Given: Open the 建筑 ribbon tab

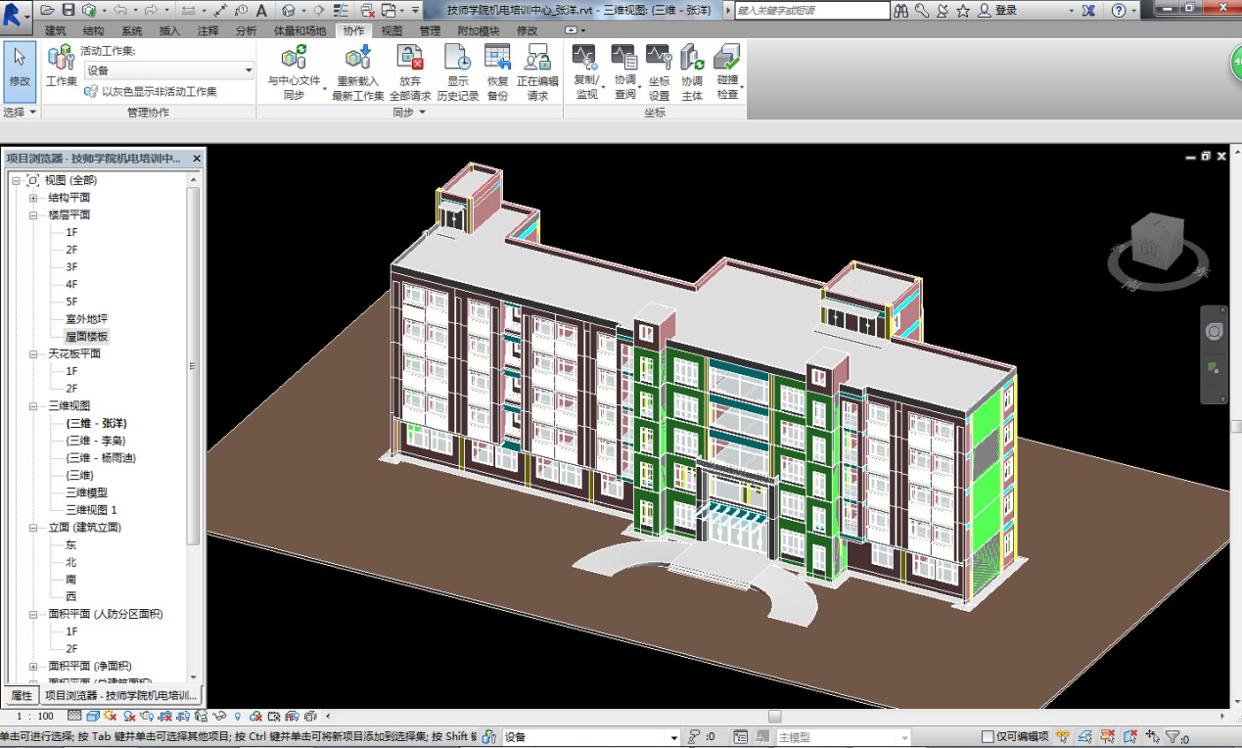Looking at the screenshot, I should coord(55,30).
